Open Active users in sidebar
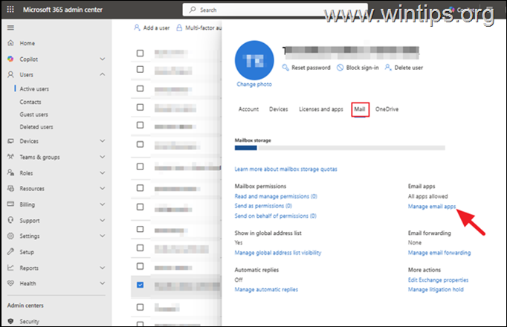Screen dimensions: 507x327 click(x=34, y=89)
